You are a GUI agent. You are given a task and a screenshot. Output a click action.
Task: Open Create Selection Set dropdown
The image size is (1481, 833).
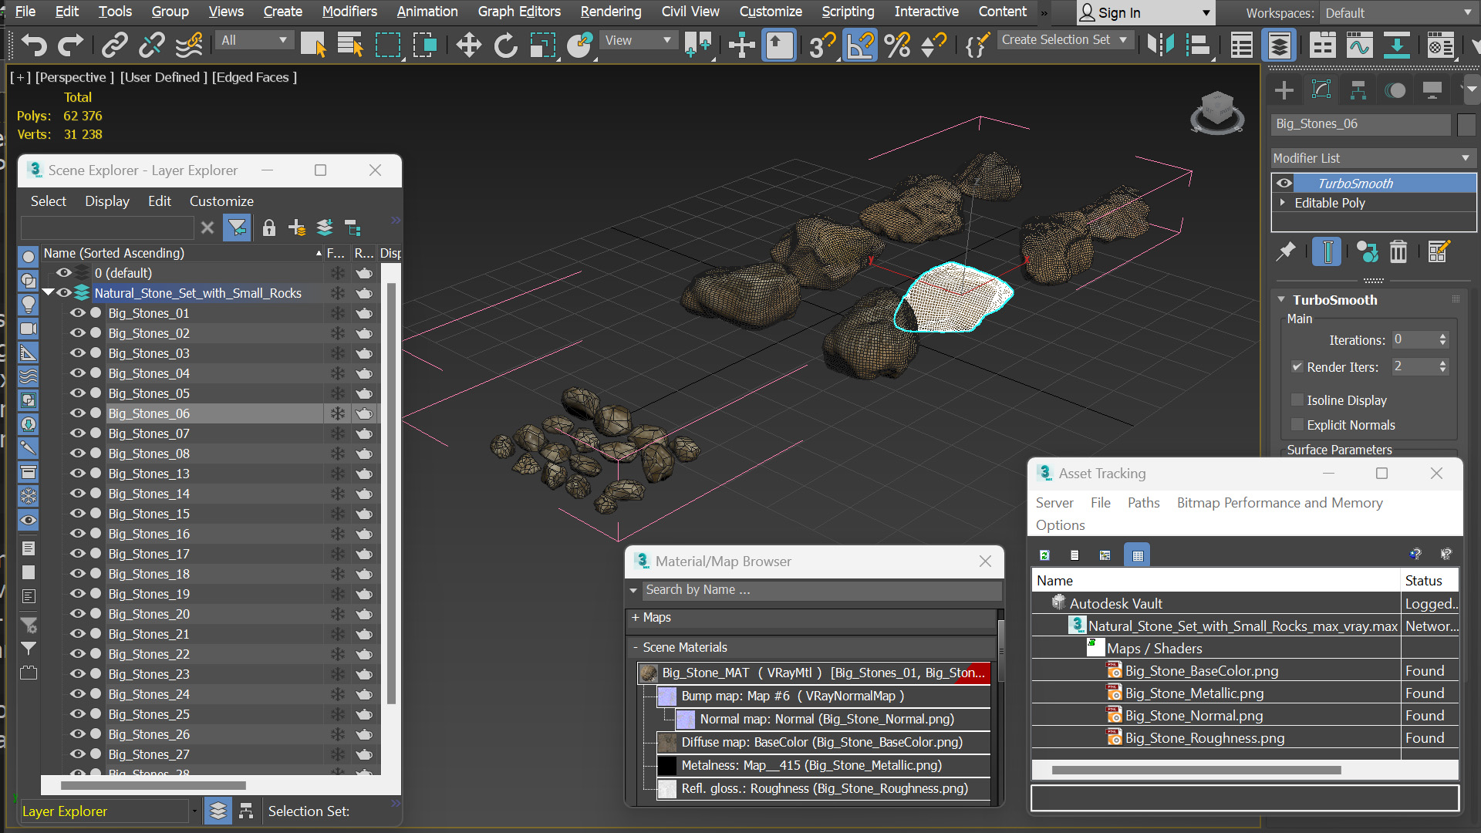pos(1064,40)
